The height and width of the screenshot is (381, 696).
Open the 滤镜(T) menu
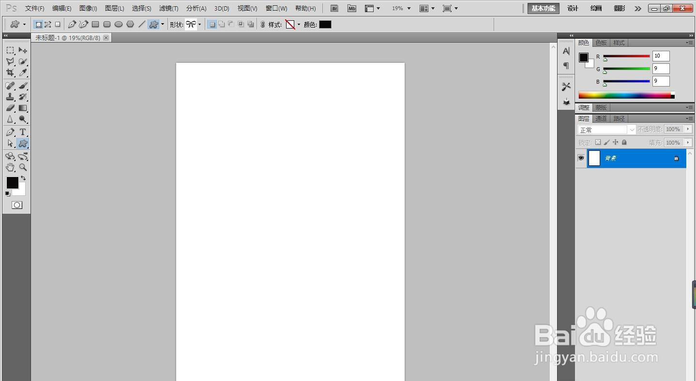coord(168,8)
